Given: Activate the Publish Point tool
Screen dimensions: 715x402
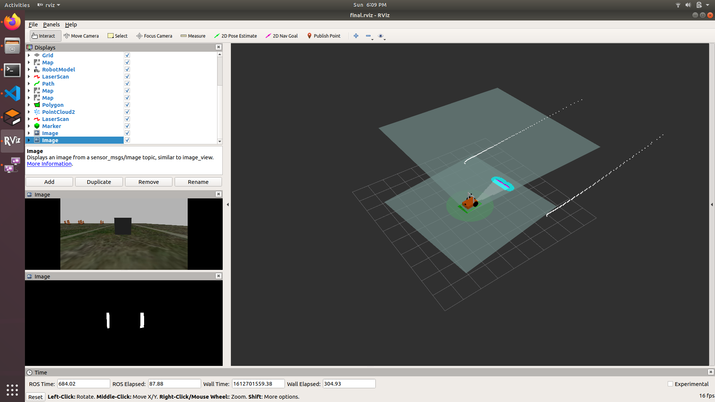Looking at the screenshot, I should click(x=324, y=36).
